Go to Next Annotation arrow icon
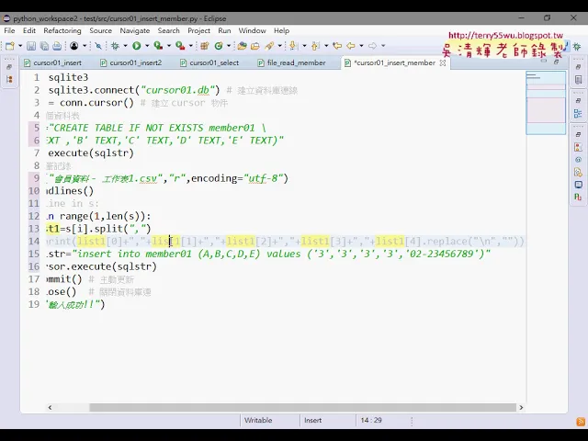The image size is (588, 441). click(x=294, y=46)
